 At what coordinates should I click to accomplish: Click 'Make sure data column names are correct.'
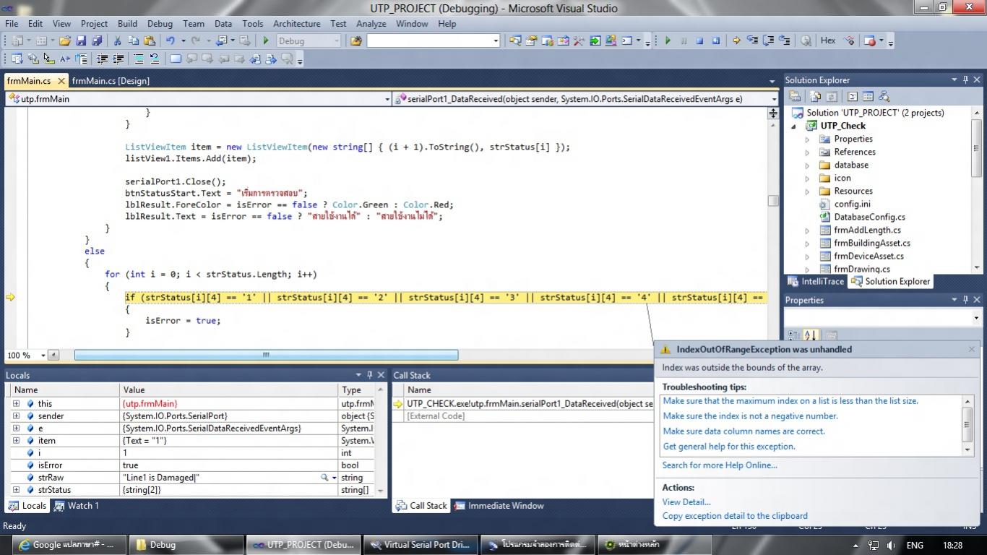pyautogui.click(x=744, y=431)
